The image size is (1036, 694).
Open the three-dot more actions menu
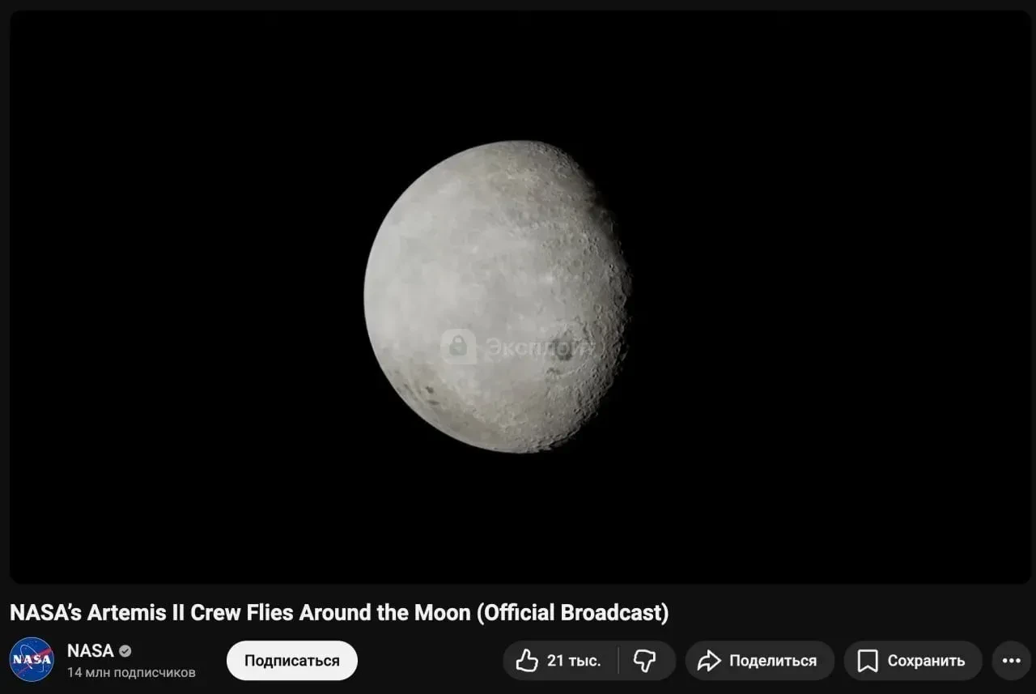tap(1011, 661)
